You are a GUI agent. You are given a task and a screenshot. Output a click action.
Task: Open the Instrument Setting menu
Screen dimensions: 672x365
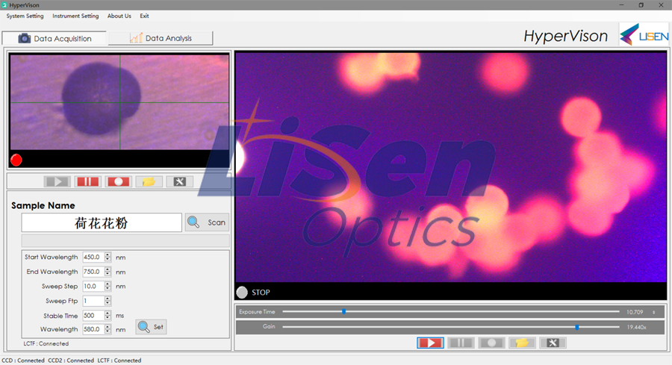coord(75,16)
